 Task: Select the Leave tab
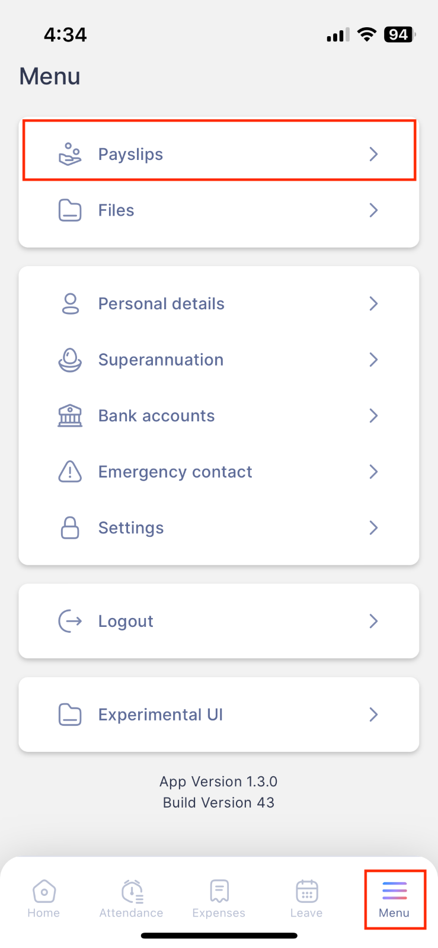[306, 899]
